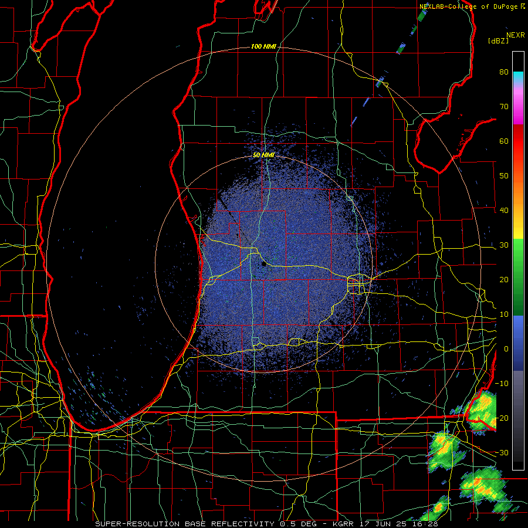
Task: Click the black radar site dot at ring center
Action: pyautogui.click(x=264, y=265)
